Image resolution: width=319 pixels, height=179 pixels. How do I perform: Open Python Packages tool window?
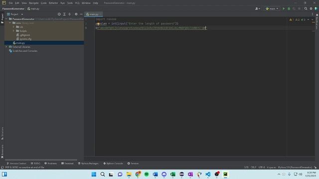click(x=88, y=164)
